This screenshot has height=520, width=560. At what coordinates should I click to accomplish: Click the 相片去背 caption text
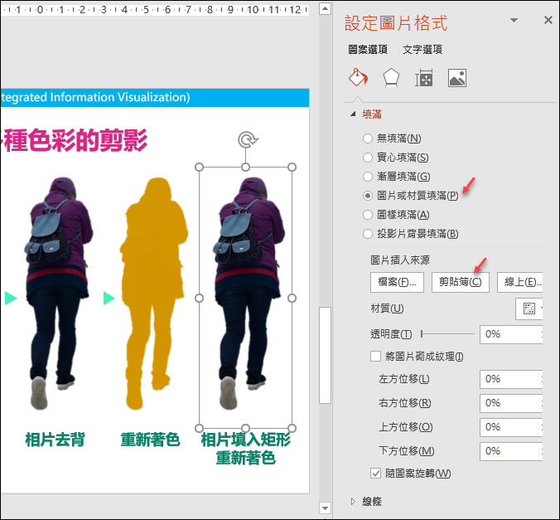[x=55, y=440]
